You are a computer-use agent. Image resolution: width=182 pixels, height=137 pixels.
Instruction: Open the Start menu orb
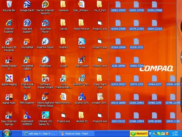[x=7, y=133]
